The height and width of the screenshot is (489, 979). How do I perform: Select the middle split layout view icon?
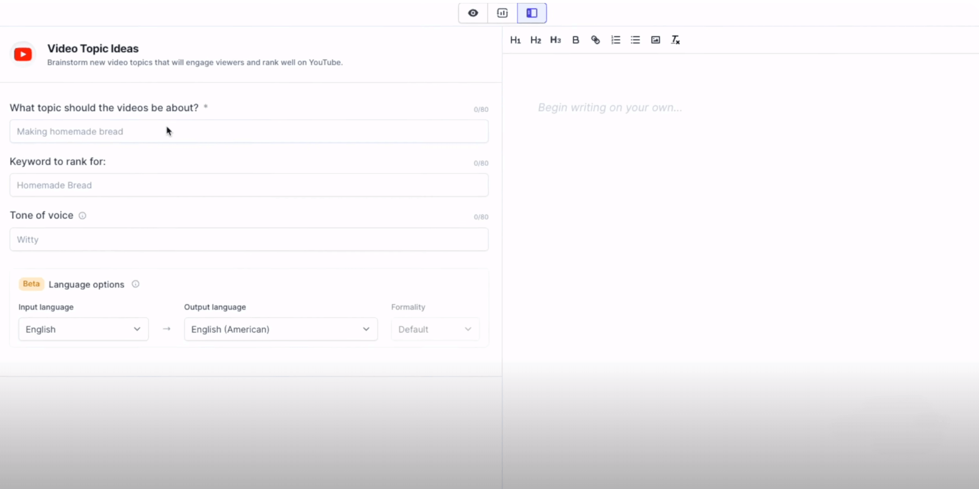[x=502, y=13]
